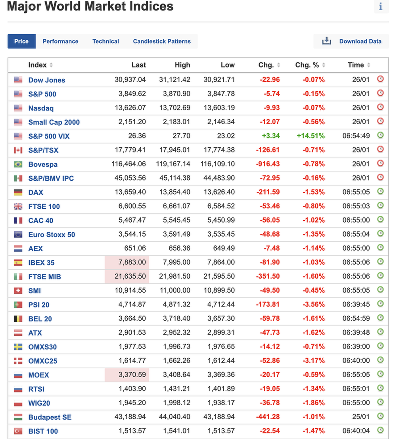Viewport: 393px width, 439px height.
Task: Sort table by the Index column arrows
Action: tap(51, 65)
